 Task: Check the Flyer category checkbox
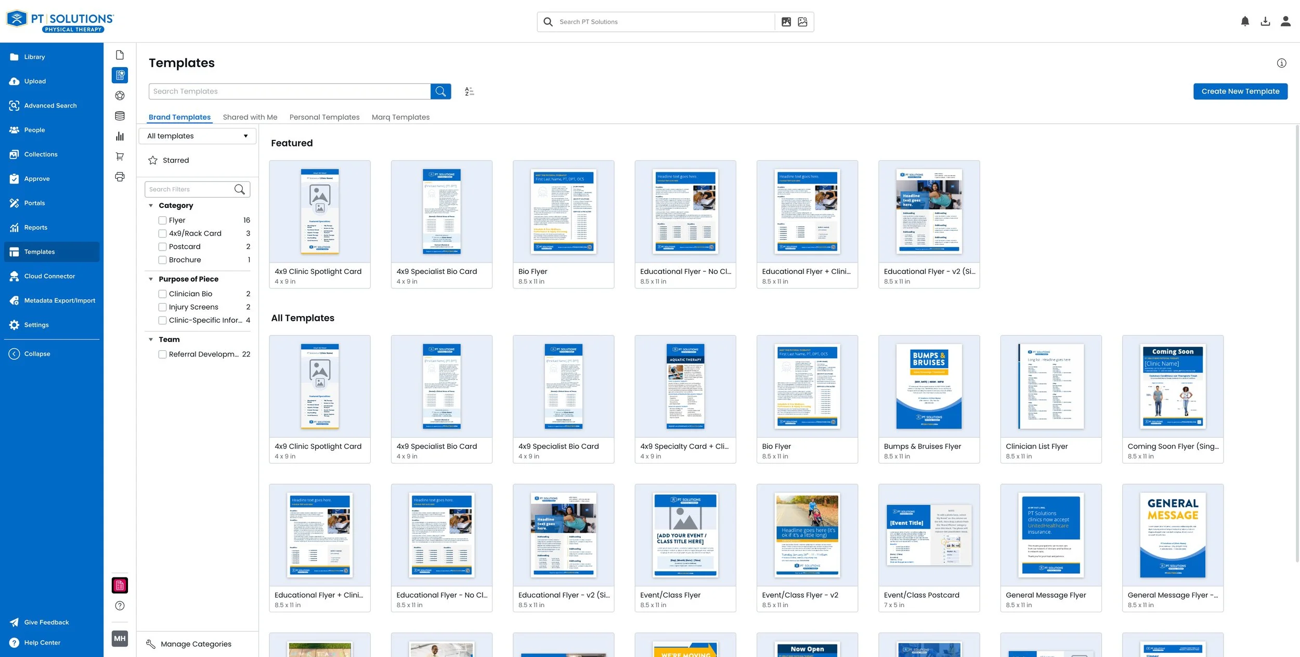(x=162, y=220)
